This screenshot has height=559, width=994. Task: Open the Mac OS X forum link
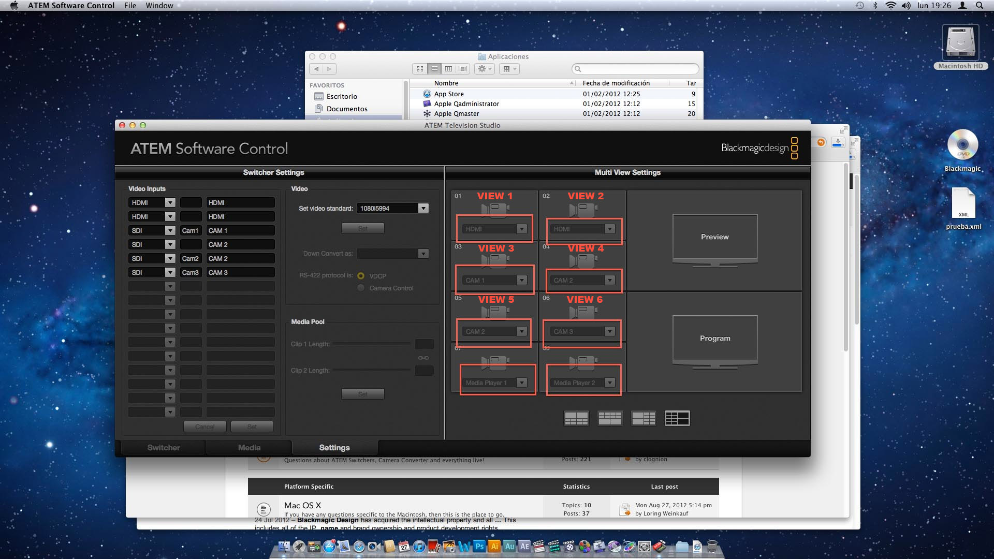(x=302, y=505)
